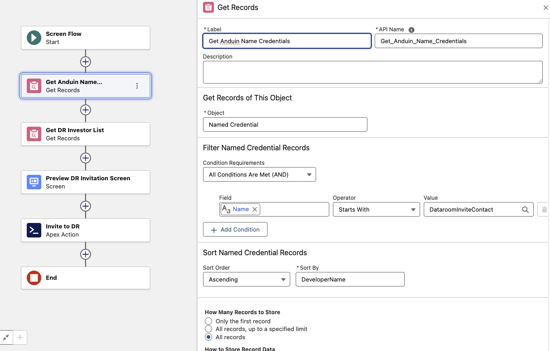Add an element below the Invite to DR node

coord(85,254)
